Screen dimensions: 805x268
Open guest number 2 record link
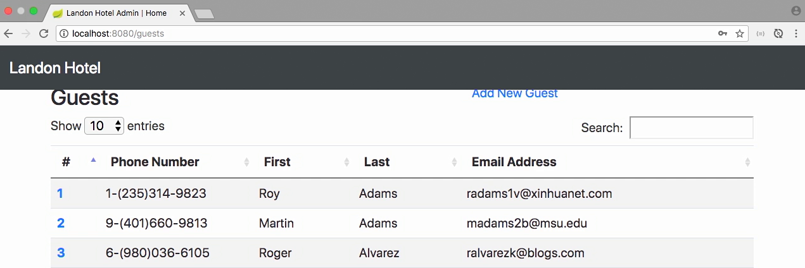[x=61, y=223]
